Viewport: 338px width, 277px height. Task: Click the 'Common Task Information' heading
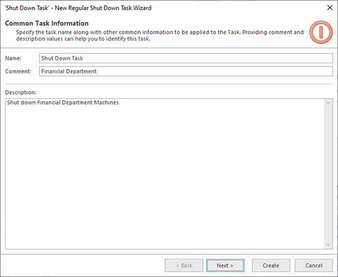(x=46, y=23)
